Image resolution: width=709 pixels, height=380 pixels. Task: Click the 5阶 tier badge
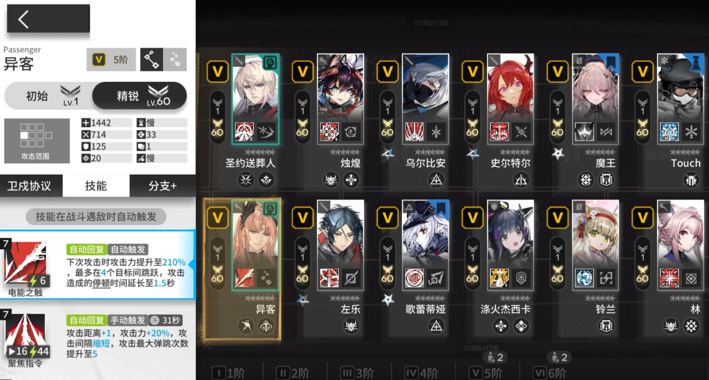coord(111,60)
